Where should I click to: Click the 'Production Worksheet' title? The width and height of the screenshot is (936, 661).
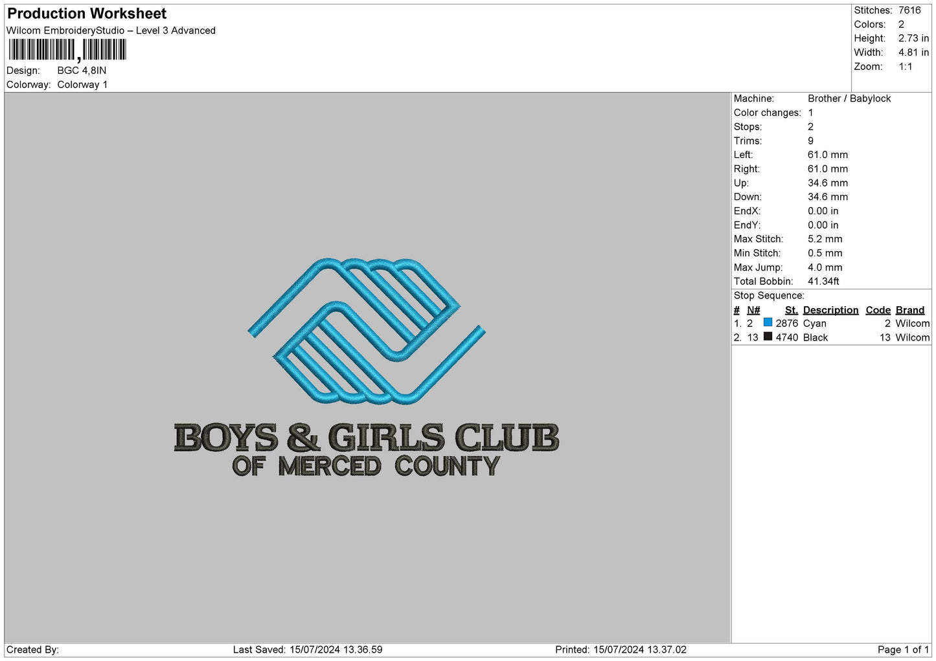coord(87,14)
